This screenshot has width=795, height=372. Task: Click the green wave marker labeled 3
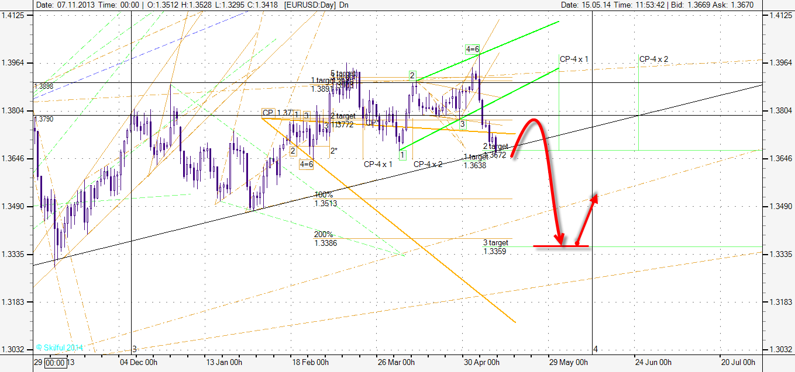coord(462,124)
